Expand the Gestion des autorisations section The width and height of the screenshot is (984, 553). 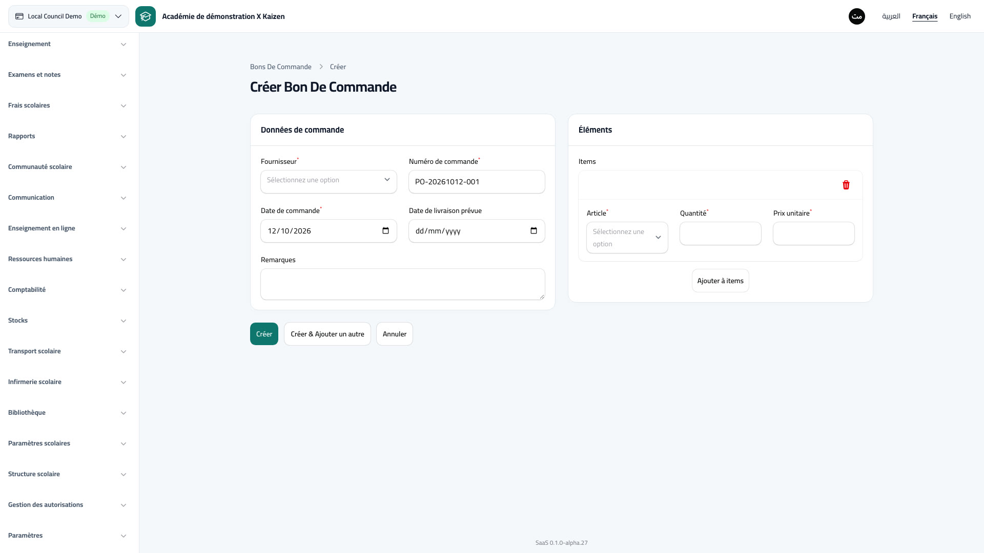pyautogui.click(x=68, y=505)
